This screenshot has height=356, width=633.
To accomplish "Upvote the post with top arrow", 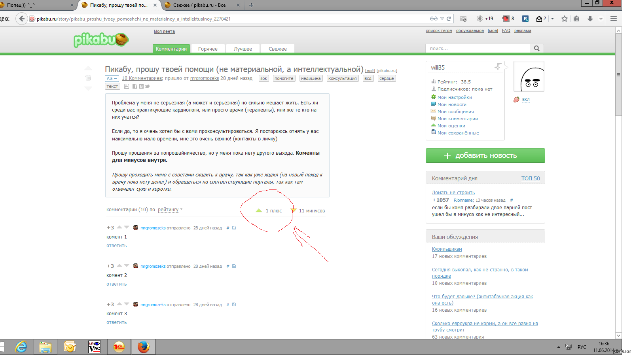I will [88, 68].
